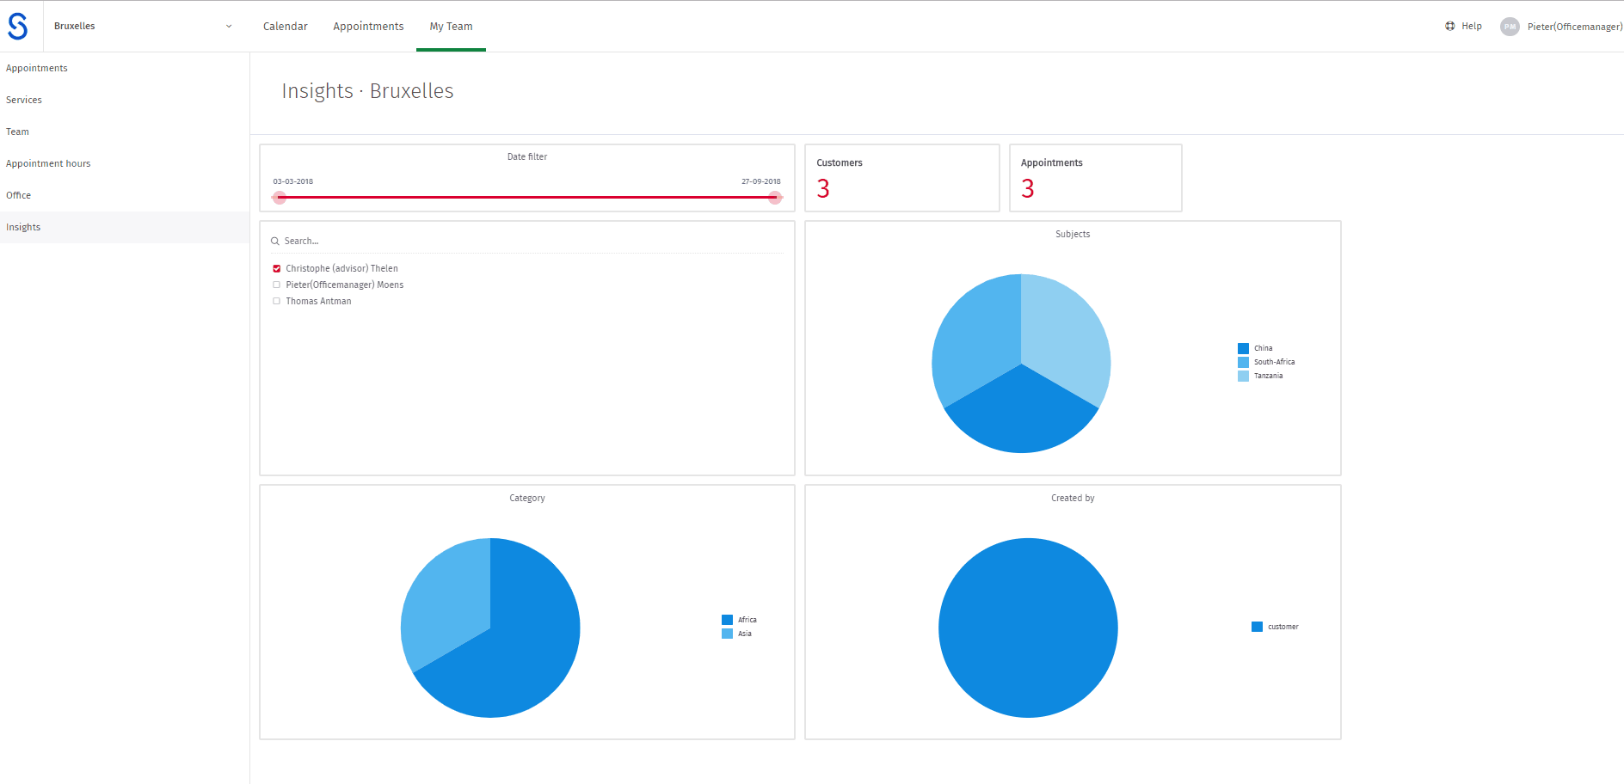This screenshot has height=784, width=1624.
Task: Enable the Thomas Antman checkbox
Action: 277,302
